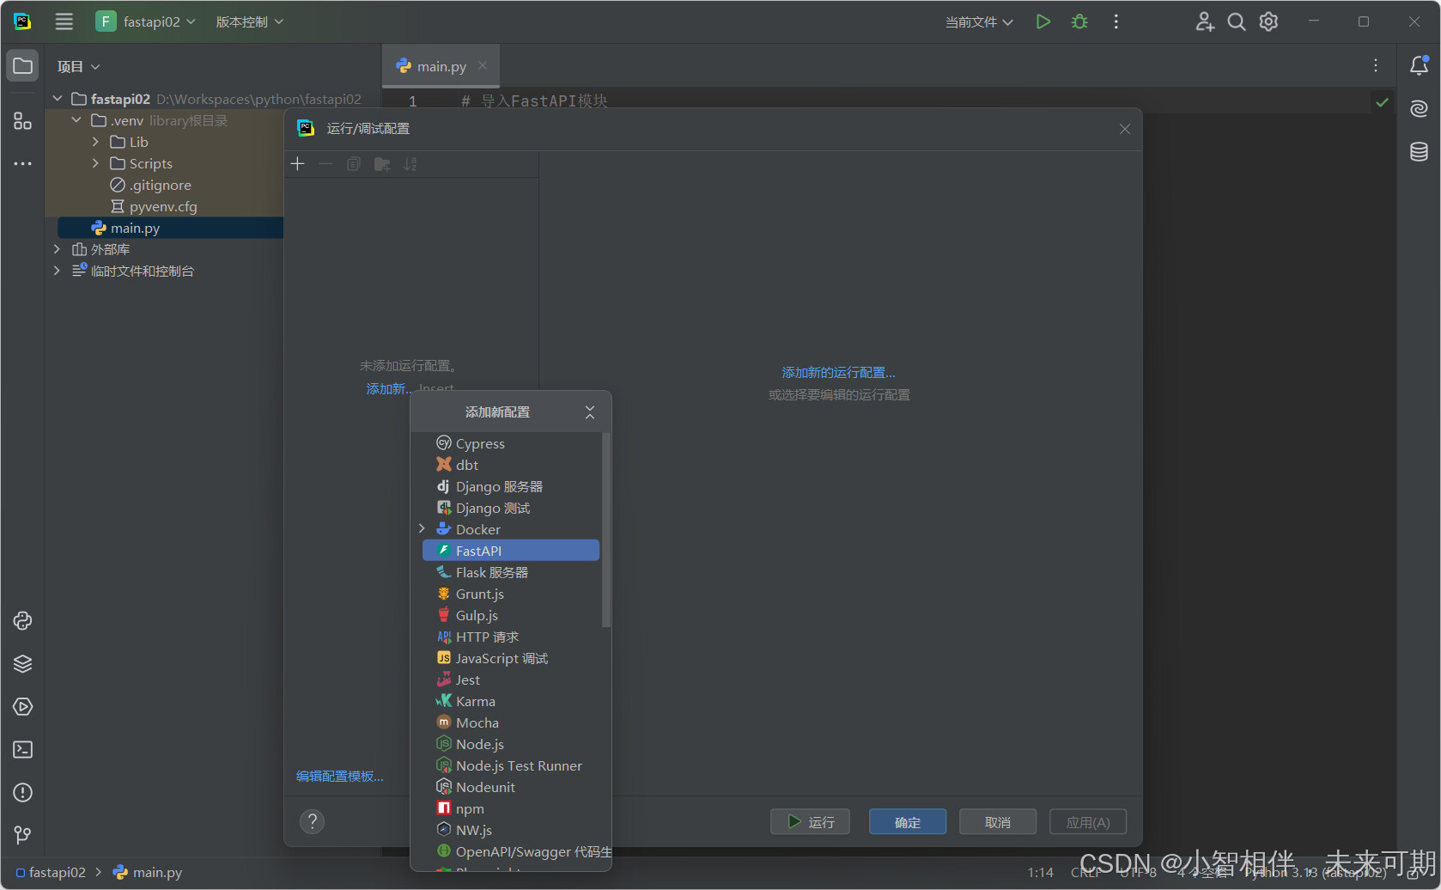Open more run actions menu
This screenshot has width=1441, height=890.
click(1116, 21)
